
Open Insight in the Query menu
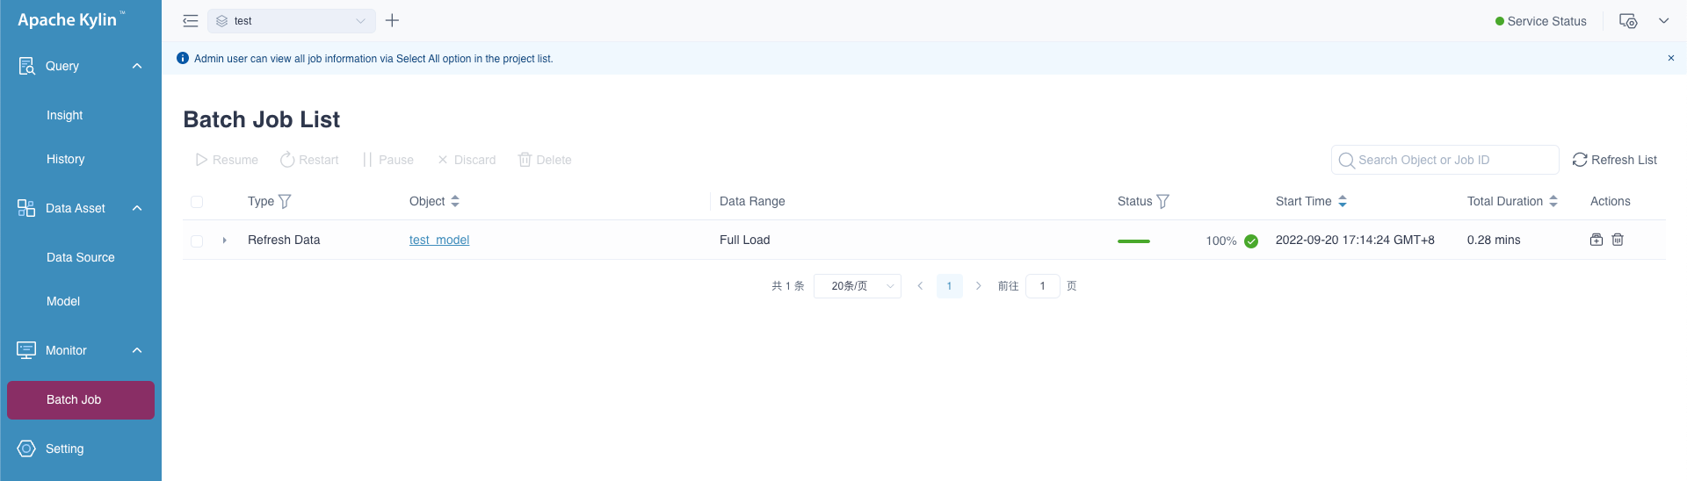point(64,115)
